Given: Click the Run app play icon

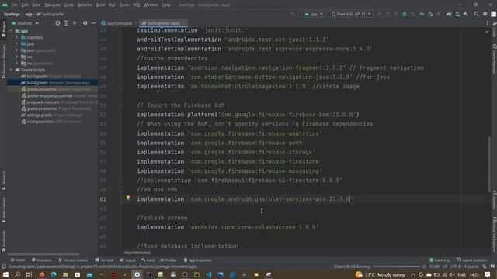Looking at the screenshot, I should [x=379, y=14].
